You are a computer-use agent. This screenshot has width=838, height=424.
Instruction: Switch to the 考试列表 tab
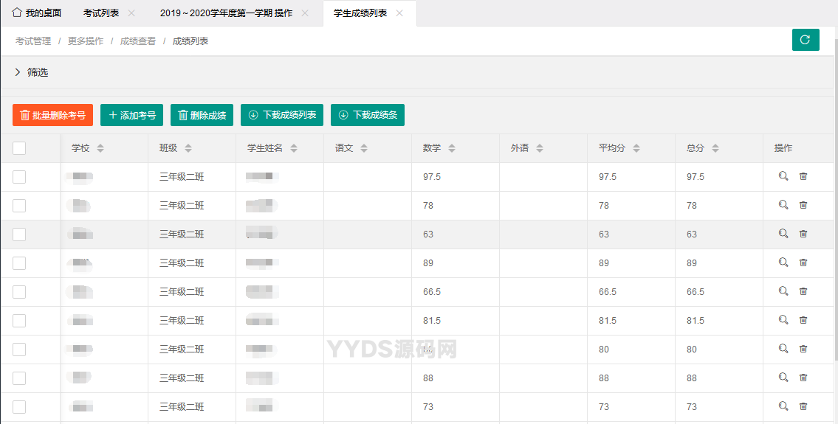pos(100,13)
